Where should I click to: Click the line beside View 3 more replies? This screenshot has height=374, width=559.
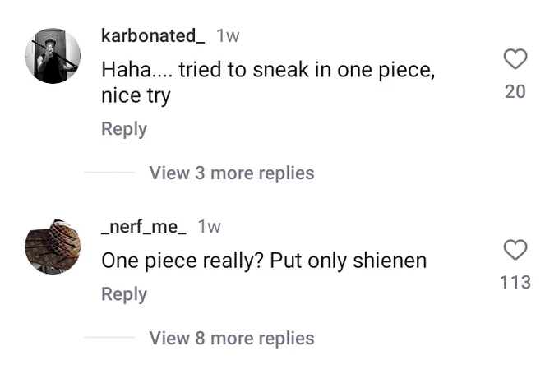tap(109, 172)
